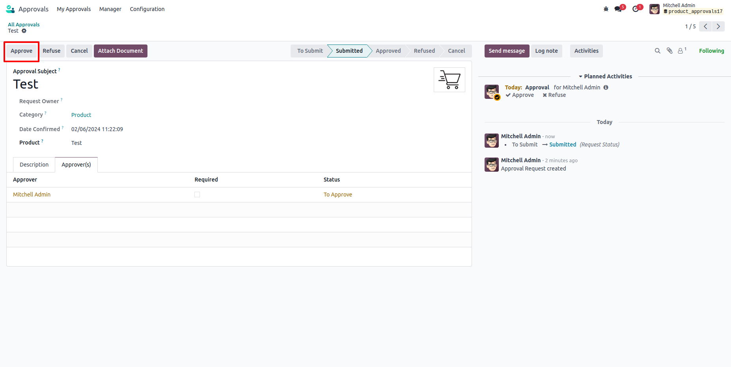Screen dimensions: 731x367
Task: Go to the next record arrow
Action: click(x=718, y=26)
